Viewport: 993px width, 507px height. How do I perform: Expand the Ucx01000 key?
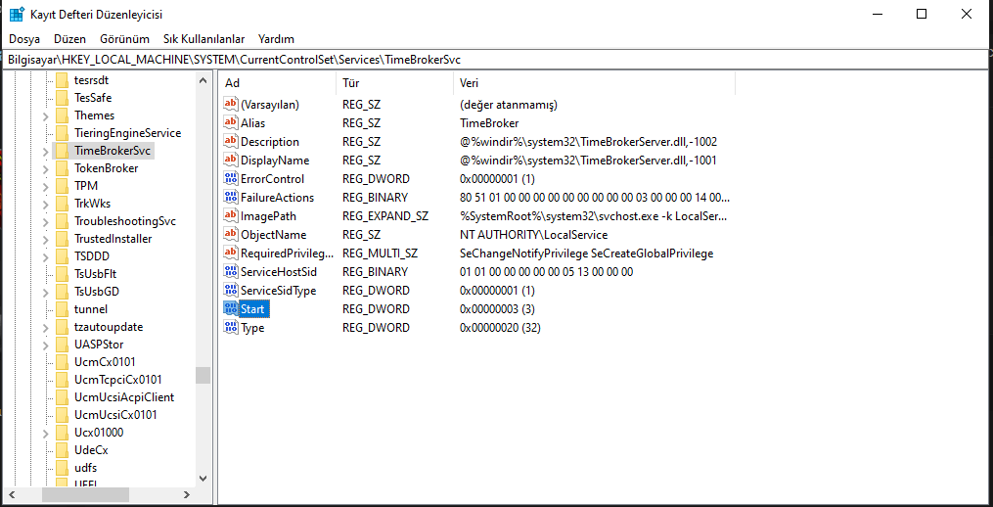click(x=46, y=433)
